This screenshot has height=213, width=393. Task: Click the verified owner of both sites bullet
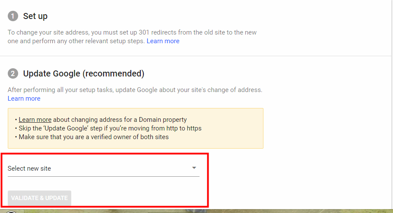pos(92,137)
